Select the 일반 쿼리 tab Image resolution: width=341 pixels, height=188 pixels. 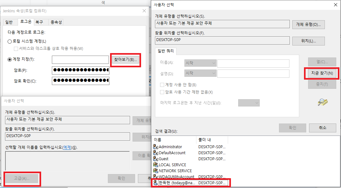(x=166, y=52)
